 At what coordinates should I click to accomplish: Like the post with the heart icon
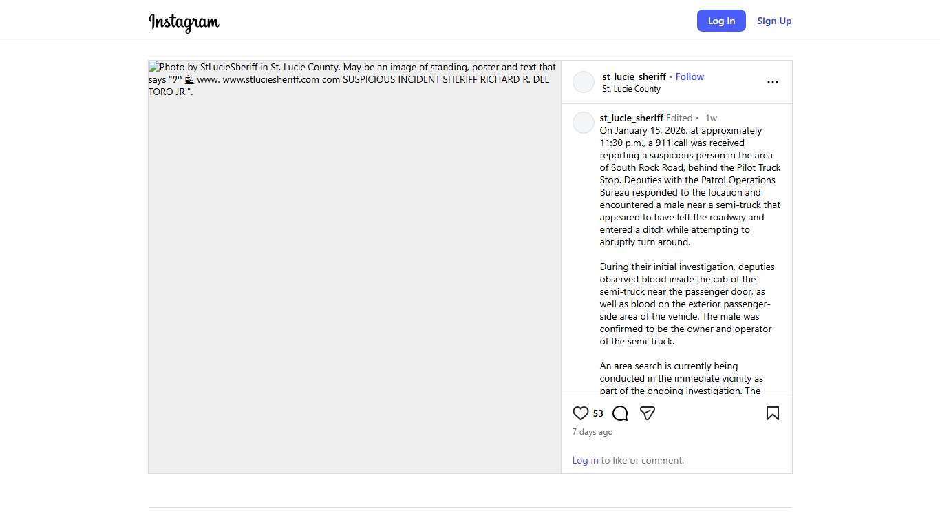click(581, 413)
